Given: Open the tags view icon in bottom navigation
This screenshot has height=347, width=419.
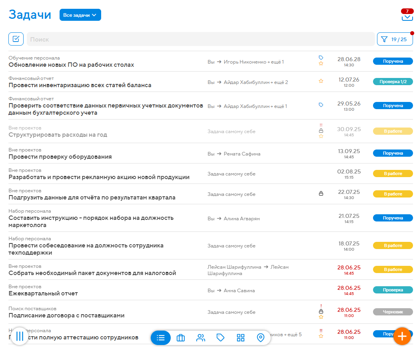Looking at the screenshot, I should coord(221,337).
